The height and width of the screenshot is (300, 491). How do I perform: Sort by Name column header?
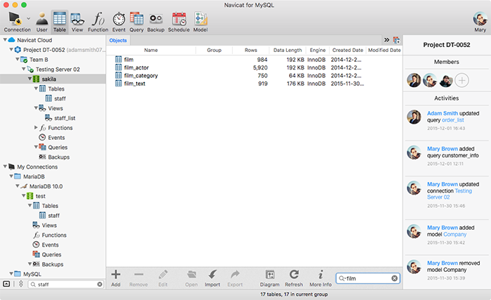click(x=151, y=50)
